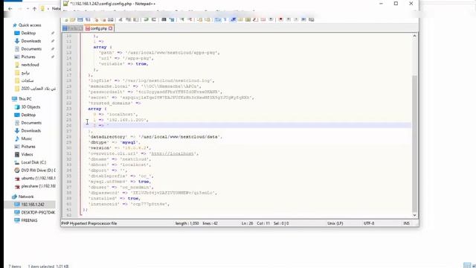The width and height of the screenshot is (476, 268).
Task: Click the 'logfile' code line
Action: [x=151, y=80]
